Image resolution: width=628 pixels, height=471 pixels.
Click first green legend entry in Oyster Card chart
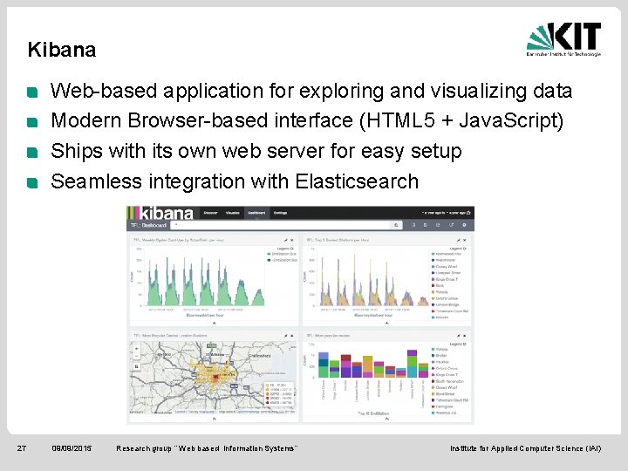coord(282,254)
